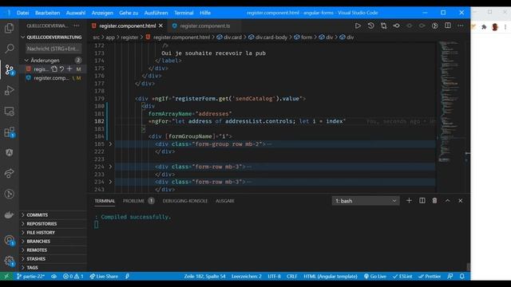Click the partie-22* branch in status bar

[x=30, y=277]
